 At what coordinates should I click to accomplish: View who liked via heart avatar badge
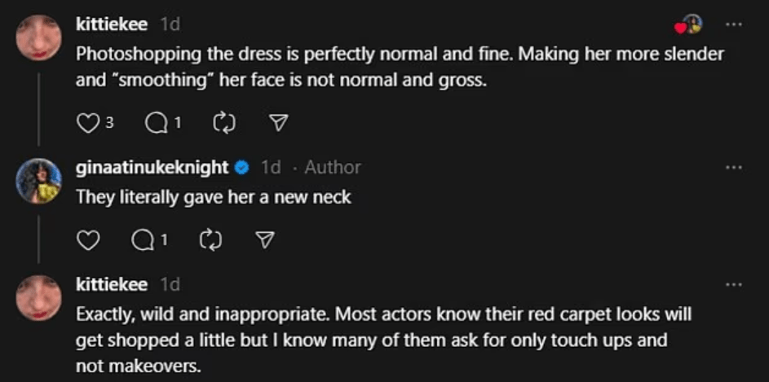[x=689, y=25]
